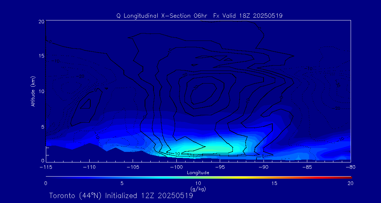Click the closed contour near -110 longitude
The height and width of the screenshot is (203, 381).
pos(85,104)
